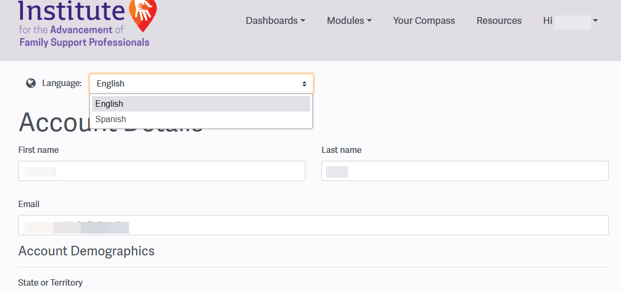Image resolution: width=621 pixels, height=292 pixels.
Task: Go to Your Compass page
Action: pyautogui.click(x=424, y=21)
